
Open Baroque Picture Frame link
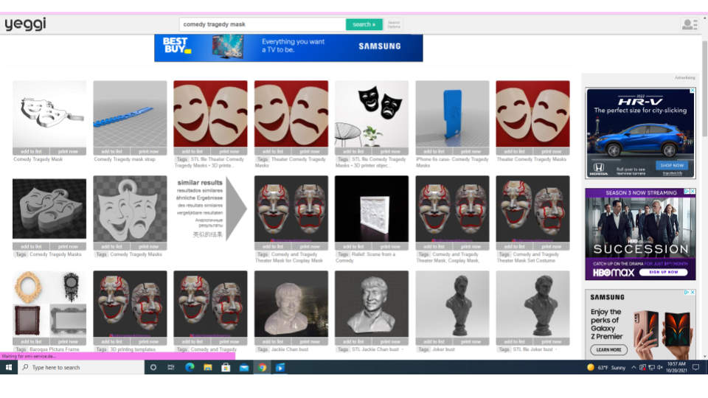click(x=54, y=349)
